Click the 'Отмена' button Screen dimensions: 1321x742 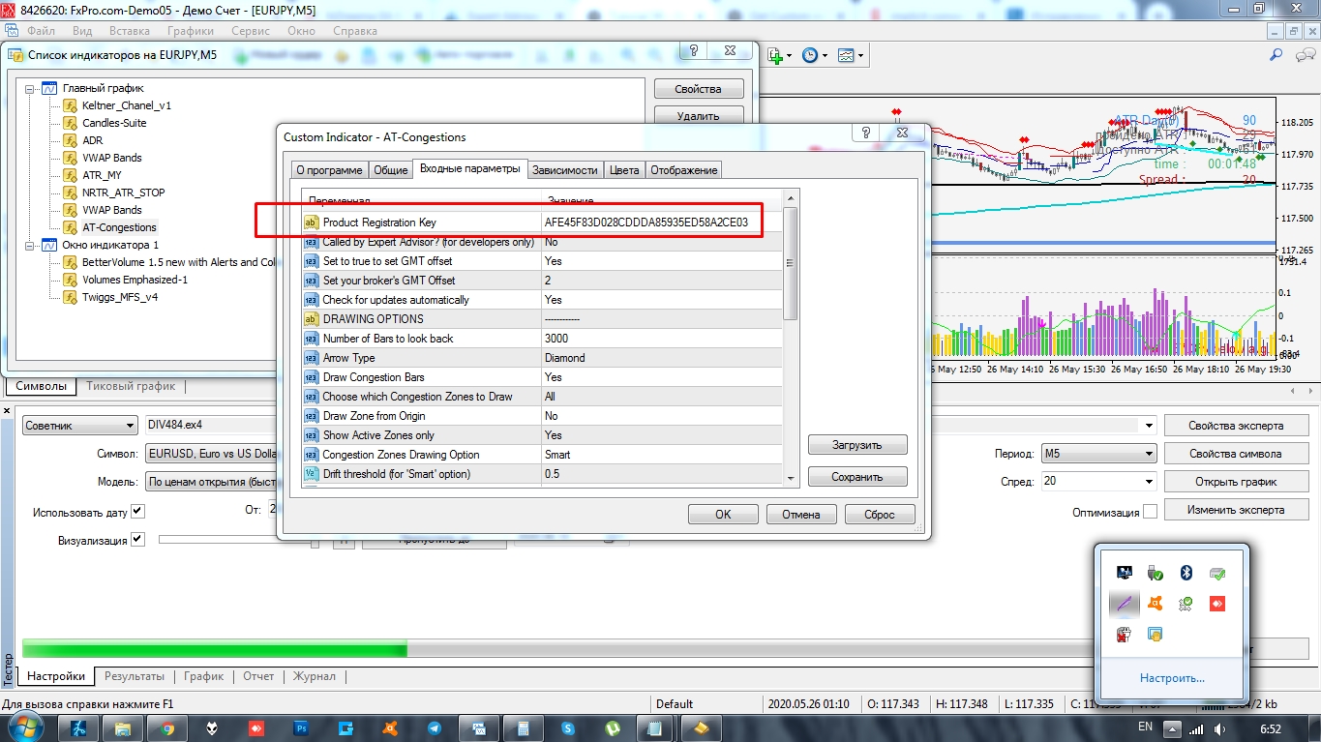(x=801, y=515)
